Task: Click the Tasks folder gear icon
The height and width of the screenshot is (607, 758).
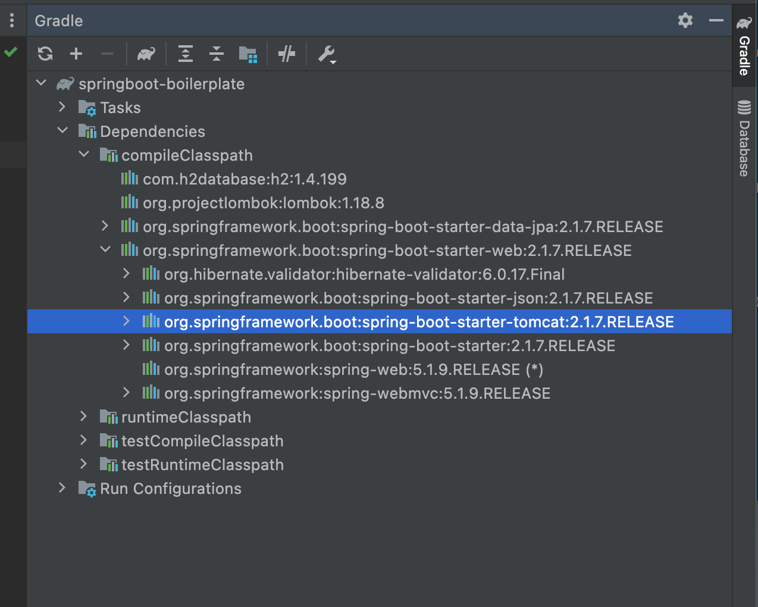Action: coord(87,108)
